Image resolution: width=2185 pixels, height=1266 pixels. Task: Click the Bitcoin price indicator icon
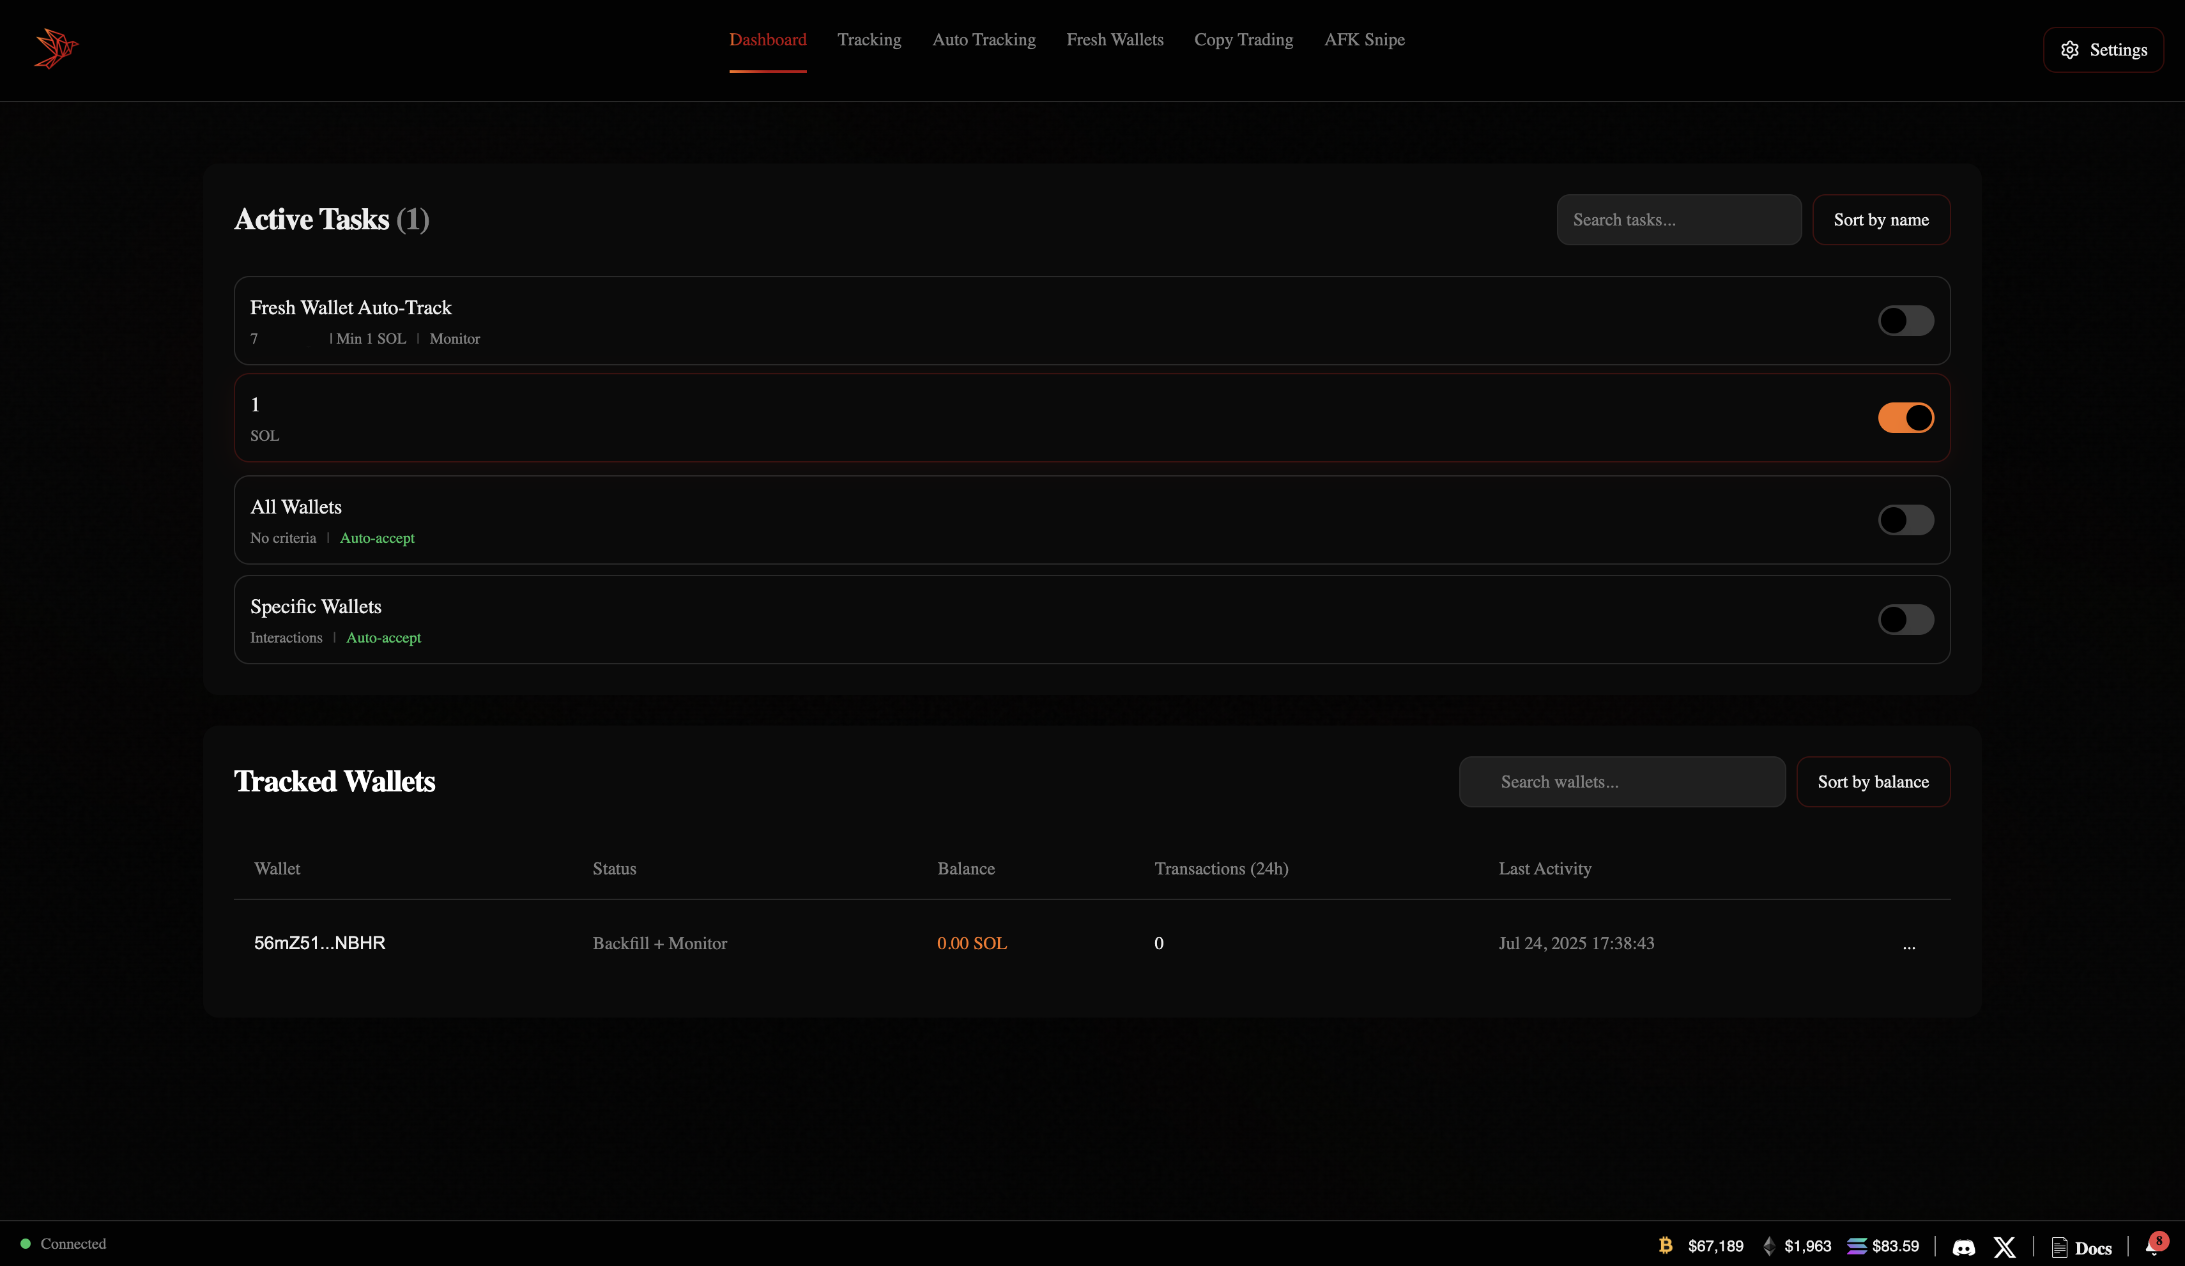(1666, 1246)
